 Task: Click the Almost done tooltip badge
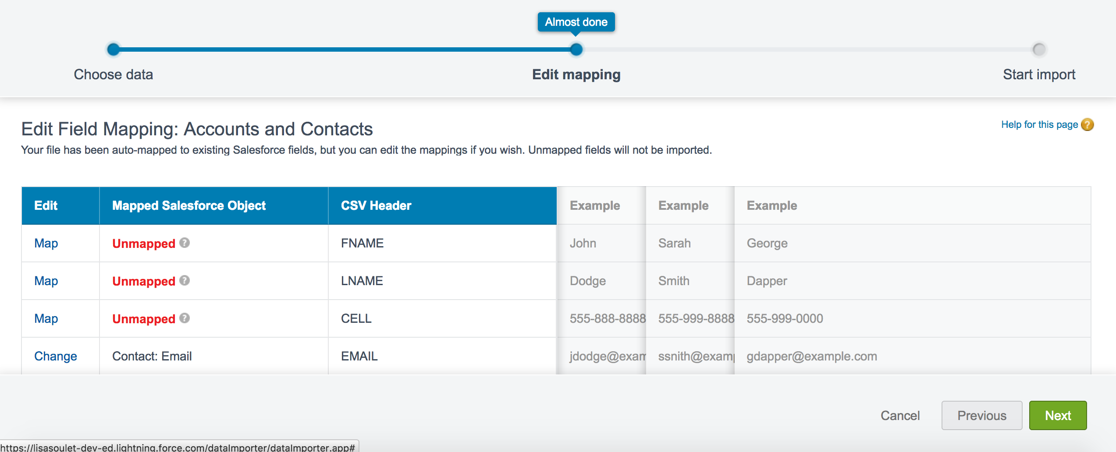pos(576,22)
